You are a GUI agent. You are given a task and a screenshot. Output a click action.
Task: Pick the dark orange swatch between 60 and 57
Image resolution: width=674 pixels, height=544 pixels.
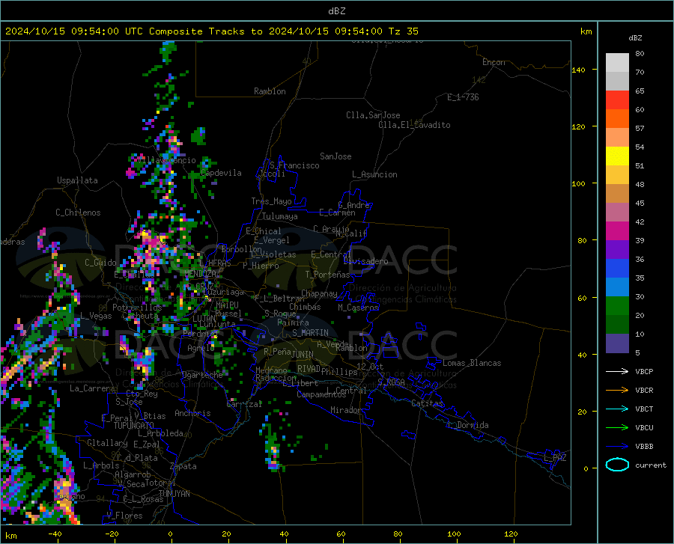(617, 119)
